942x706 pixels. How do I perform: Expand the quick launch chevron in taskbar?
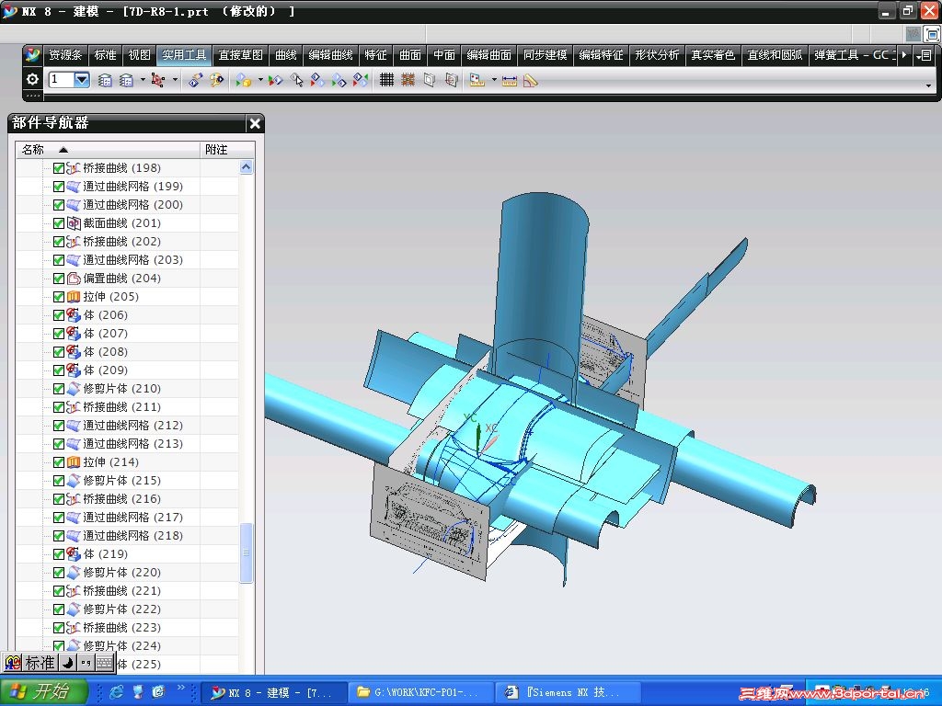coord(181,688)
